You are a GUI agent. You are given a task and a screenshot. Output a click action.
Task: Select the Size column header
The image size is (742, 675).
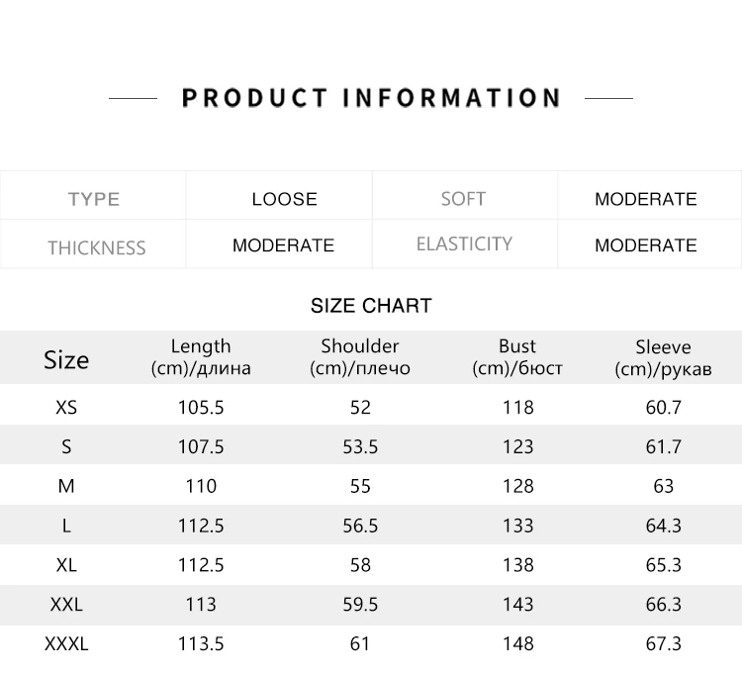tap(66, 359)
